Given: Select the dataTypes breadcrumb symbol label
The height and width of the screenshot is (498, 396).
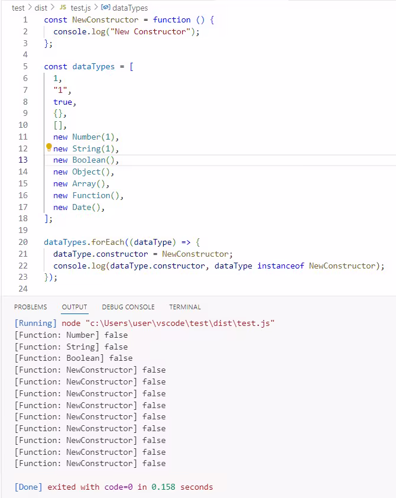Looking at the screenshot, I should [x=129, y=8].
